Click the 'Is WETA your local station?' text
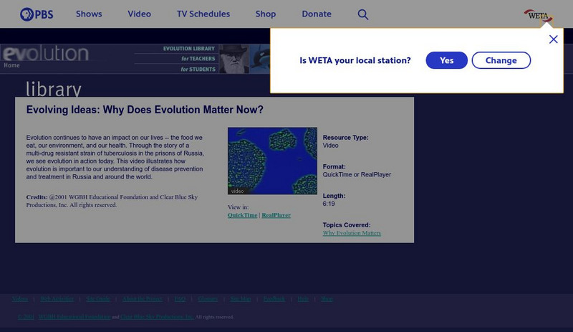Screen dimensions: 573x332 click(x=355, y=60)
